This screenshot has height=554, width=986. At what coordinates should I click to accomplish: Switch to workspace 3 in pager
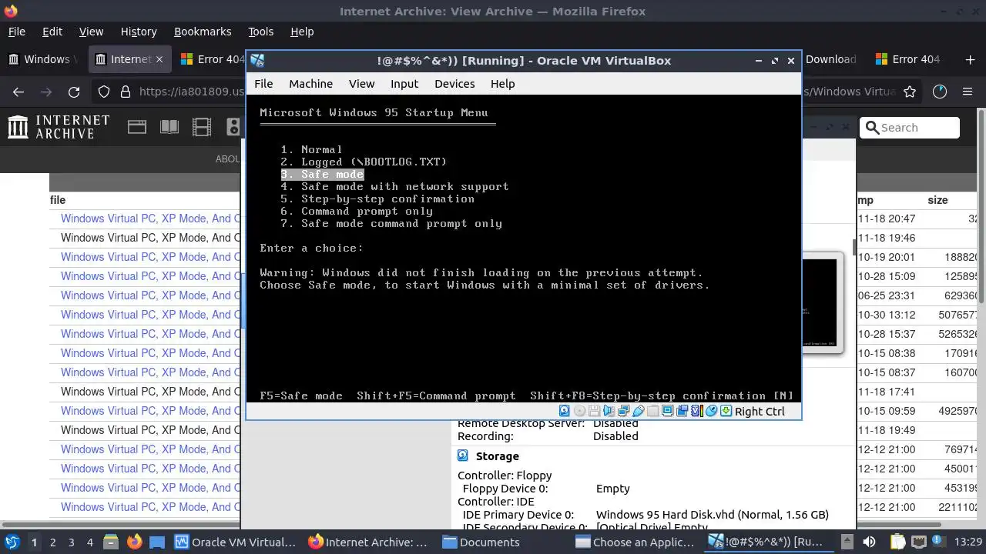tap(72, 542)
